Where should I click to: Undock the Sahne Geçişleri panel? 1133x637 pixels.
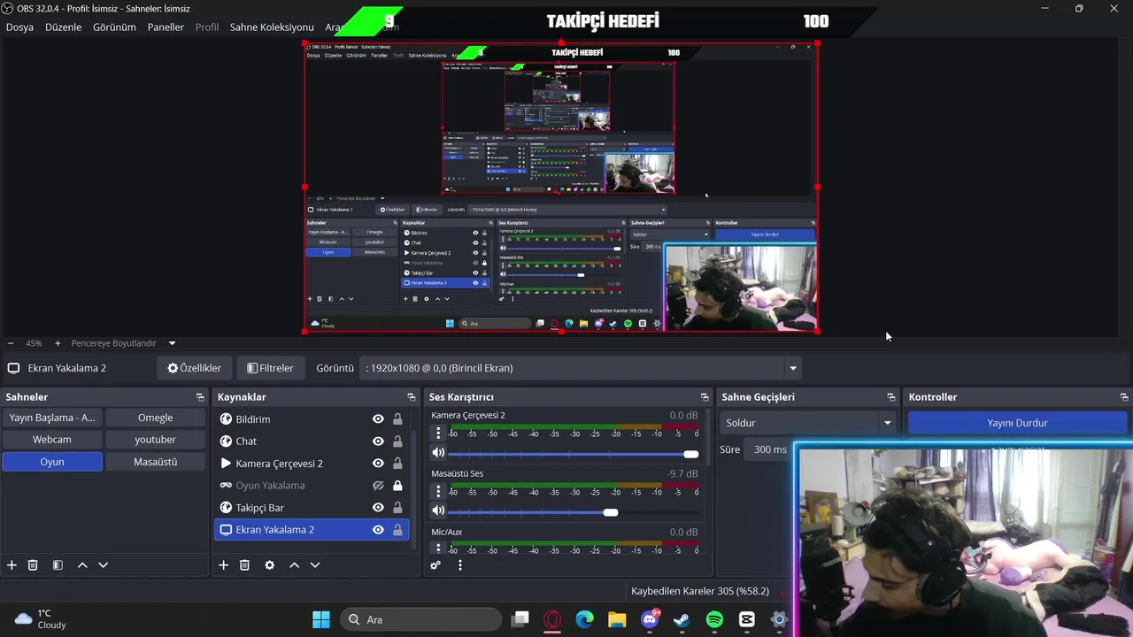[x=891, y=397]
